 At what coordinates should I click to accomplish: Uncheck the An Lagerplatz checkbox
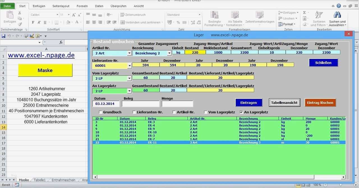(241, 112)
